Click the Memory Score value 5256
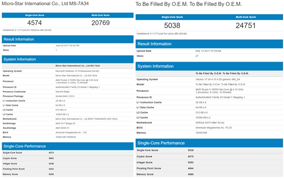284x178 pixels. point(51,174)
